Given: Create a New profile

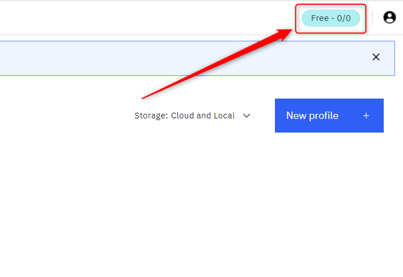Looking at the screenshot, I should [x=329, y=116].
